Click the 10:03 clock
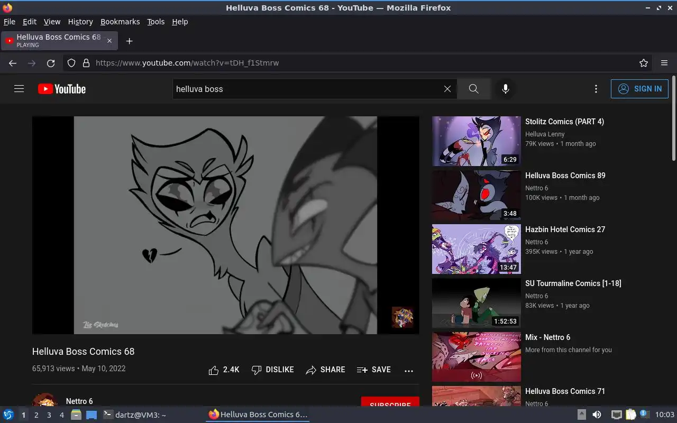This screenshot has width=677, height=423. click(x=665, y=415)
